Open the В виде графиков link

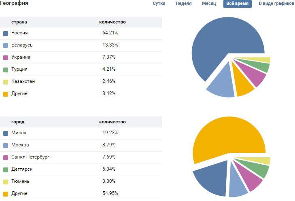pyautogui.click(x=276, y=4)
